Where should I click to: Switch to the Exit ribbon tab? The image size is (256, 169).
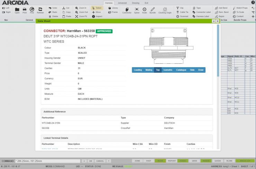tap(146, 3)
